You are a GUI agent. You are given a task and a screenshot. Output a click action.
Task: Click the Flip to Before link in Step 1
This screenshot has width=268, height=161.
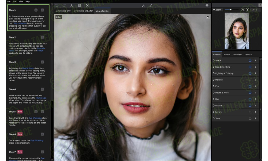[x=20, y=23]
